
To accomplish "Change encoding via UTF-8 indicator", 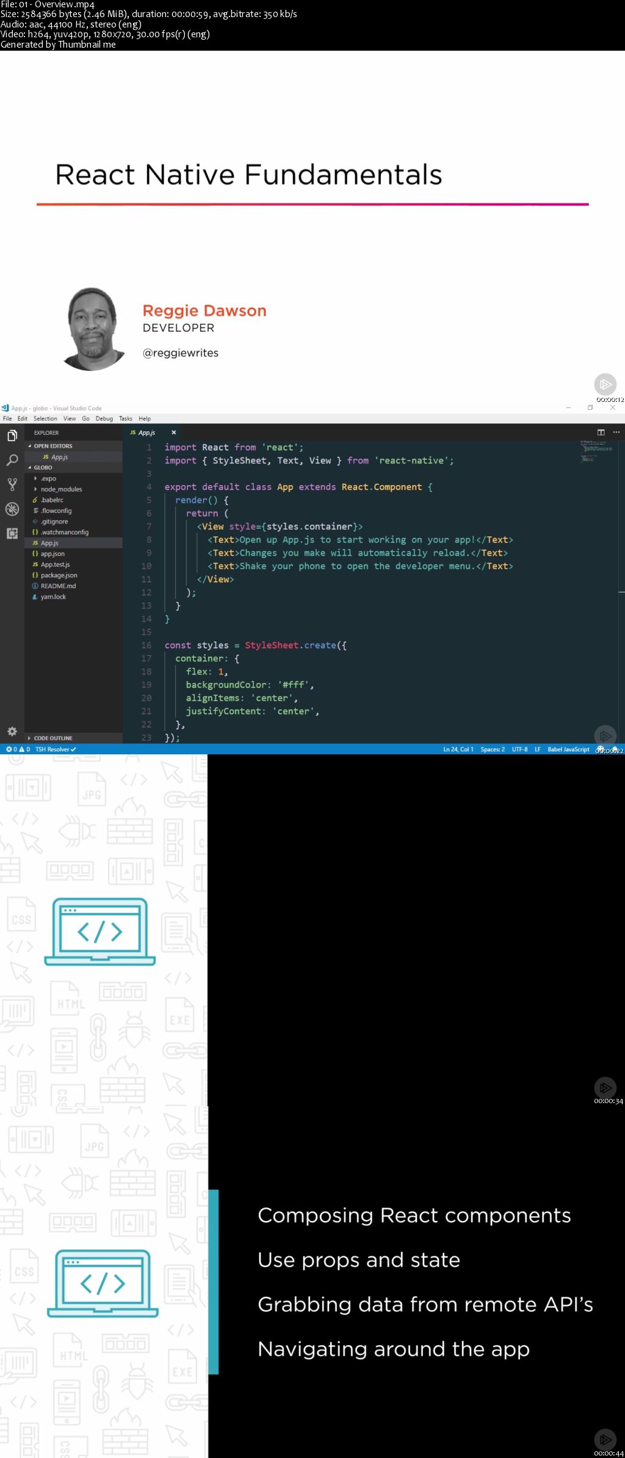I will 519,749.
